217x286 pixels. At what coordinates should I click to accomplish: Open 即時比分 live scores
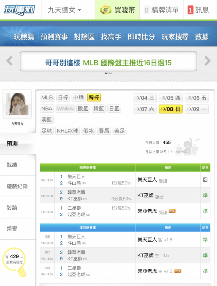141,37
